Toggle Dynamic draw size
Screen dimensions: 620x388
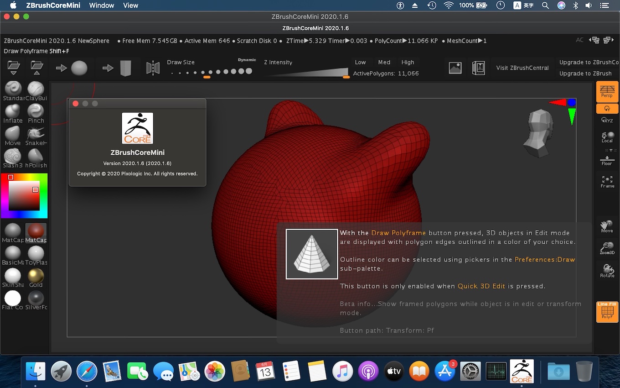click(247, 60)
